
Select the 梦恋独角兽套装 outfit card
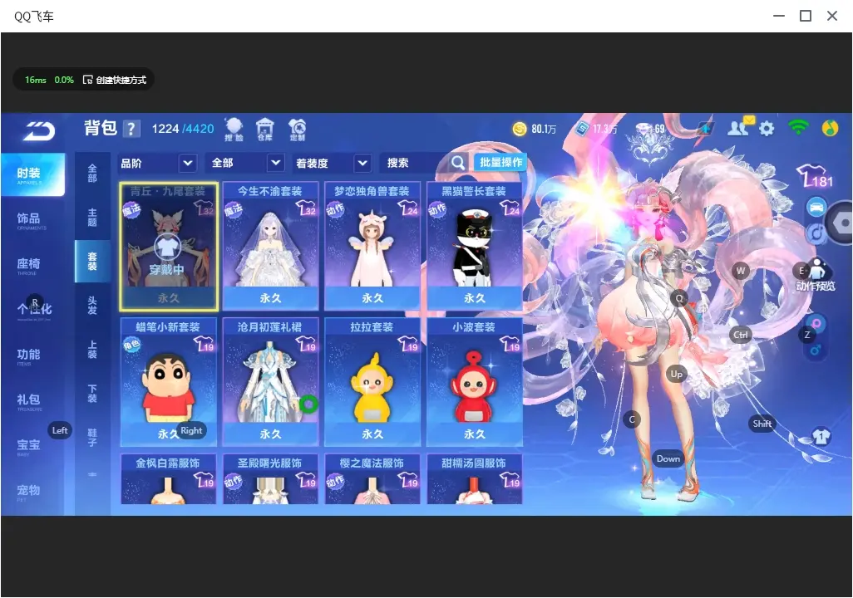coord(372,247)
